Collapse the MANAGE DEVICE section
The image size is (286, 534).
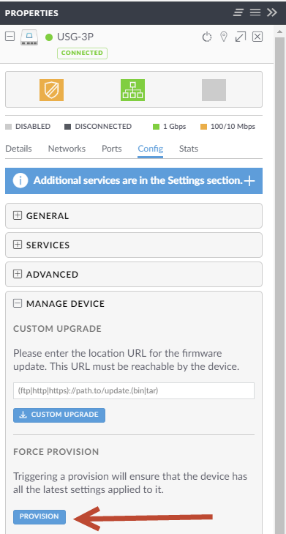pos(18,303)
